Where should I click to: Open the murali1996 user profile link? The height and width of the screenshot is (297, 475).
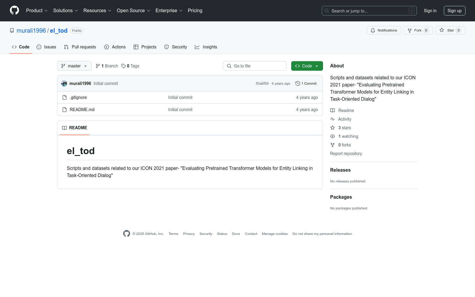31,31
